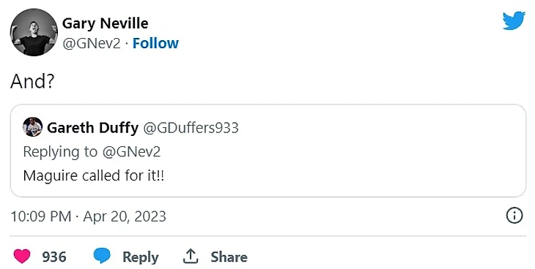Open the Gary Neville display name

(105, 23)
